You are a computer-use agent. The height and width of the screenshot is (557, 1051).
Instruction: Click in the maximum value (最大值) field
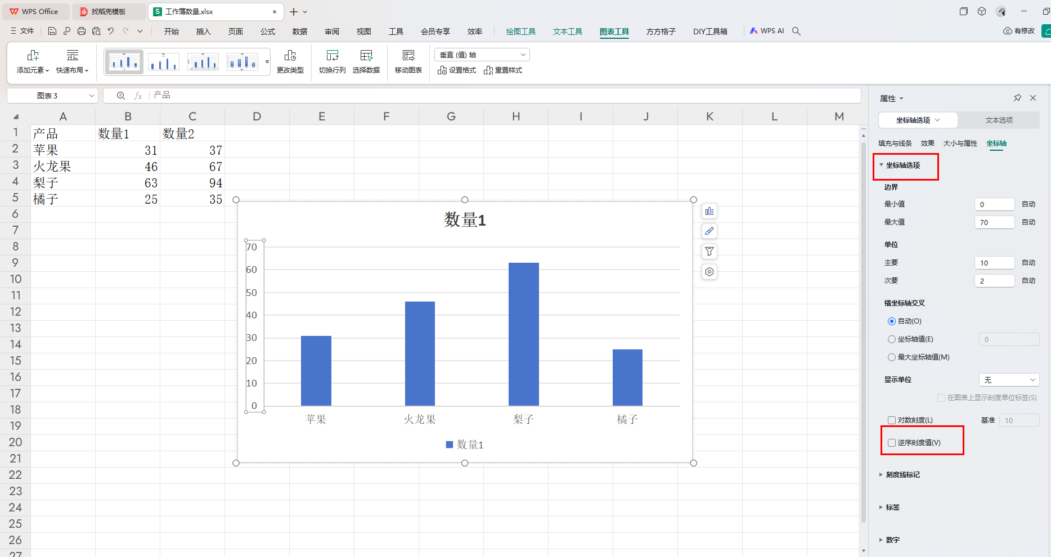click(x=995, y=222)
